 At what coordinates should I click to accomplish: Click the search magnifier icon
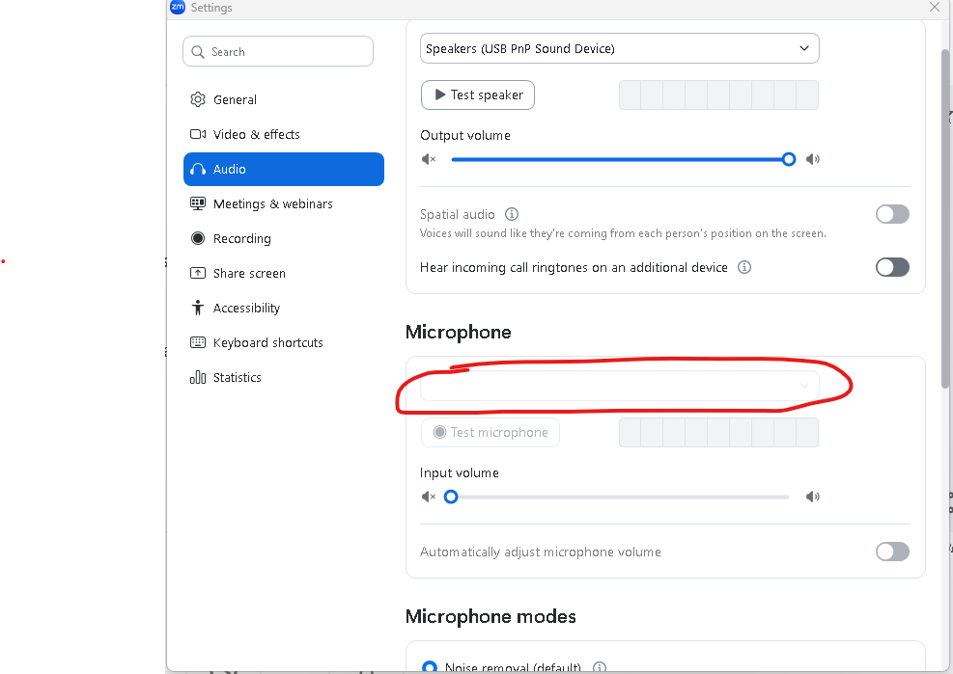click(198, 52)
